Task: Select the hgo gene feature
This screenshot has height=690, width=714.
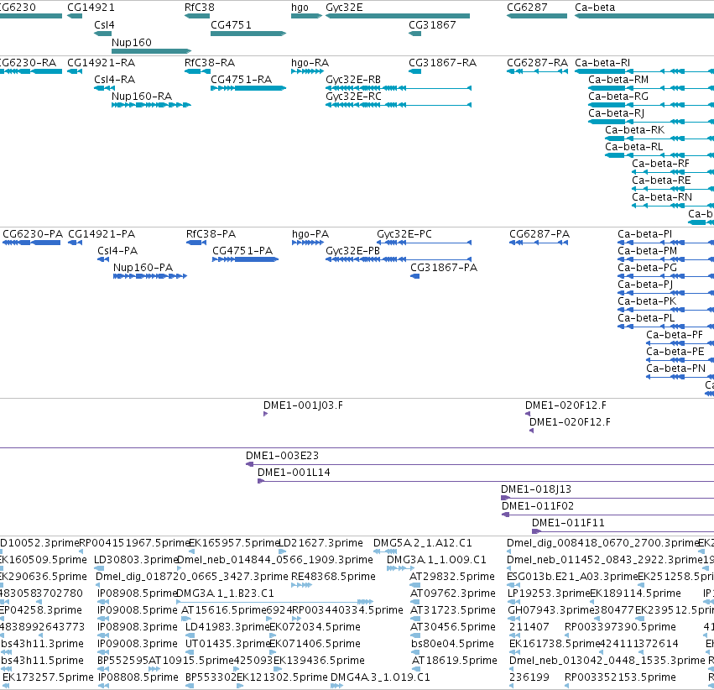Action: [x=306, y=16]
